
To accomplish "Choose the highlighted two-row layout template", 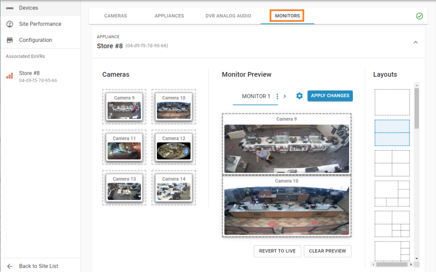I will click(392, 133).
